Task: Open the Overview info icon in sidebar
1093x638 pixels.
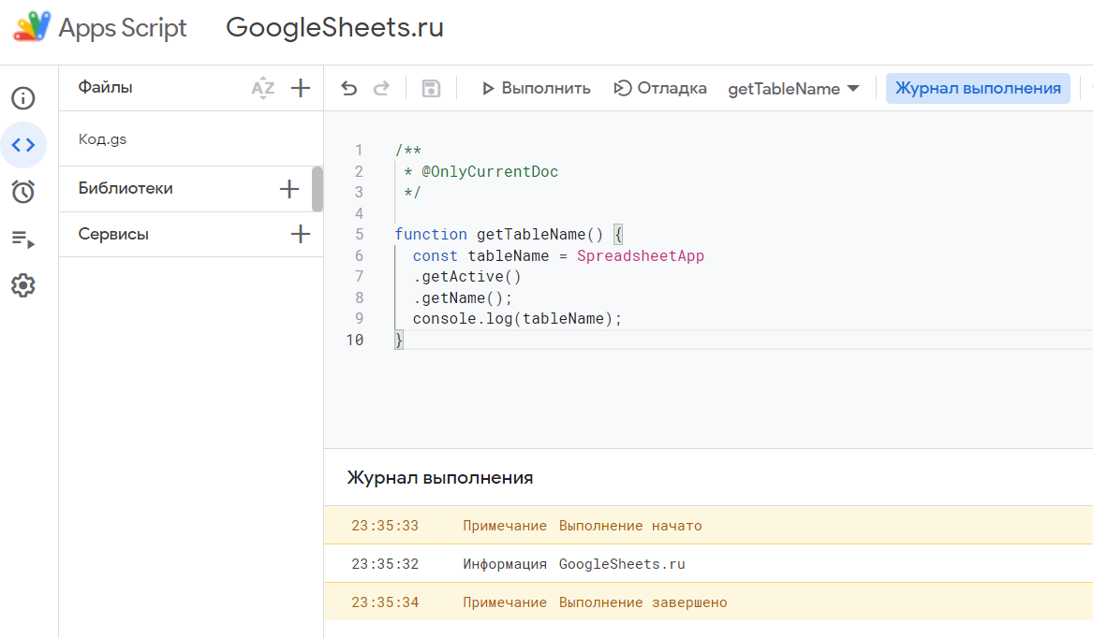Action: coord(23,98)
